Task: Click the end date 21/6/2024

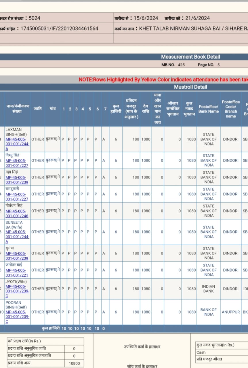Action: (197, 18)
